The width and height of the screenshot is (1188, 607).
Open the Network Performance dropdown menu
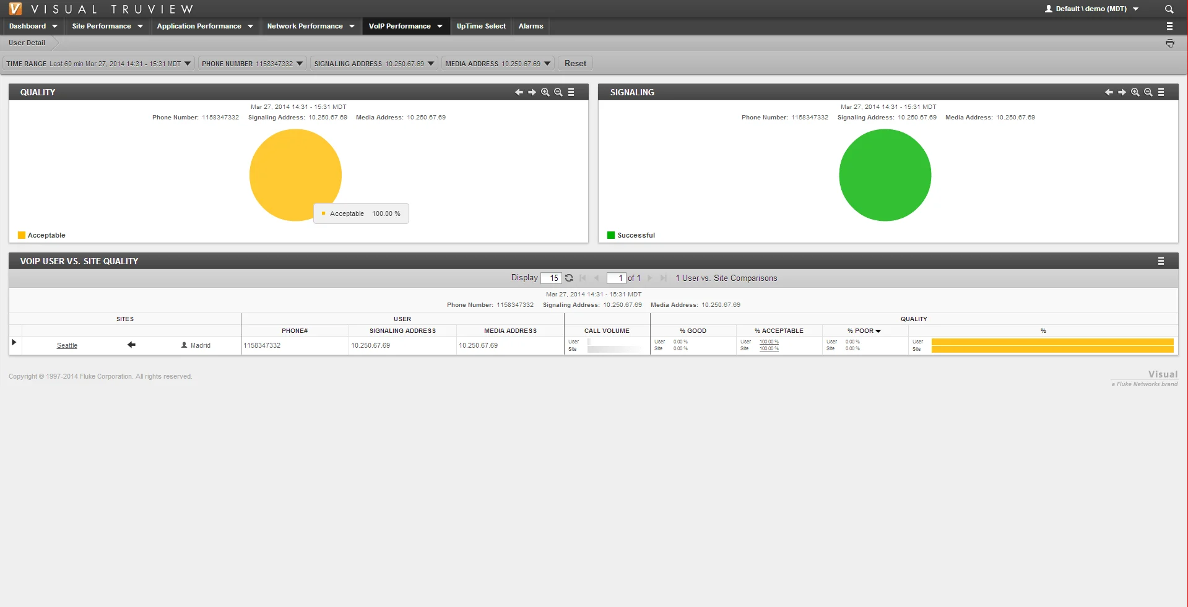(x=311, y=26)
